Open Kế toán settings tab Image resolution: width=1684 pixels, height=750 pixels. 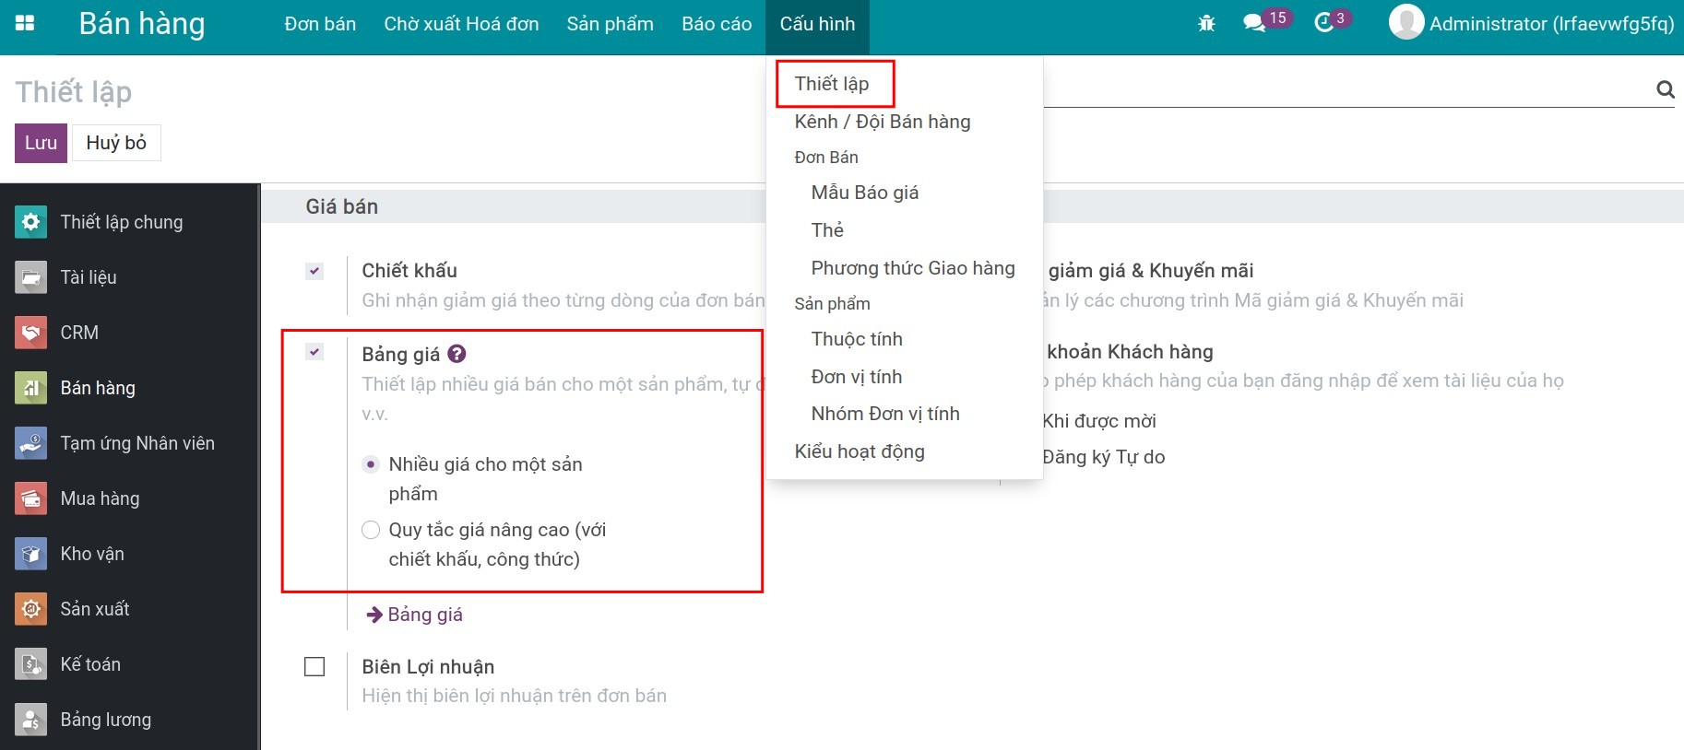pyautogui.click(x=129, y=664)
